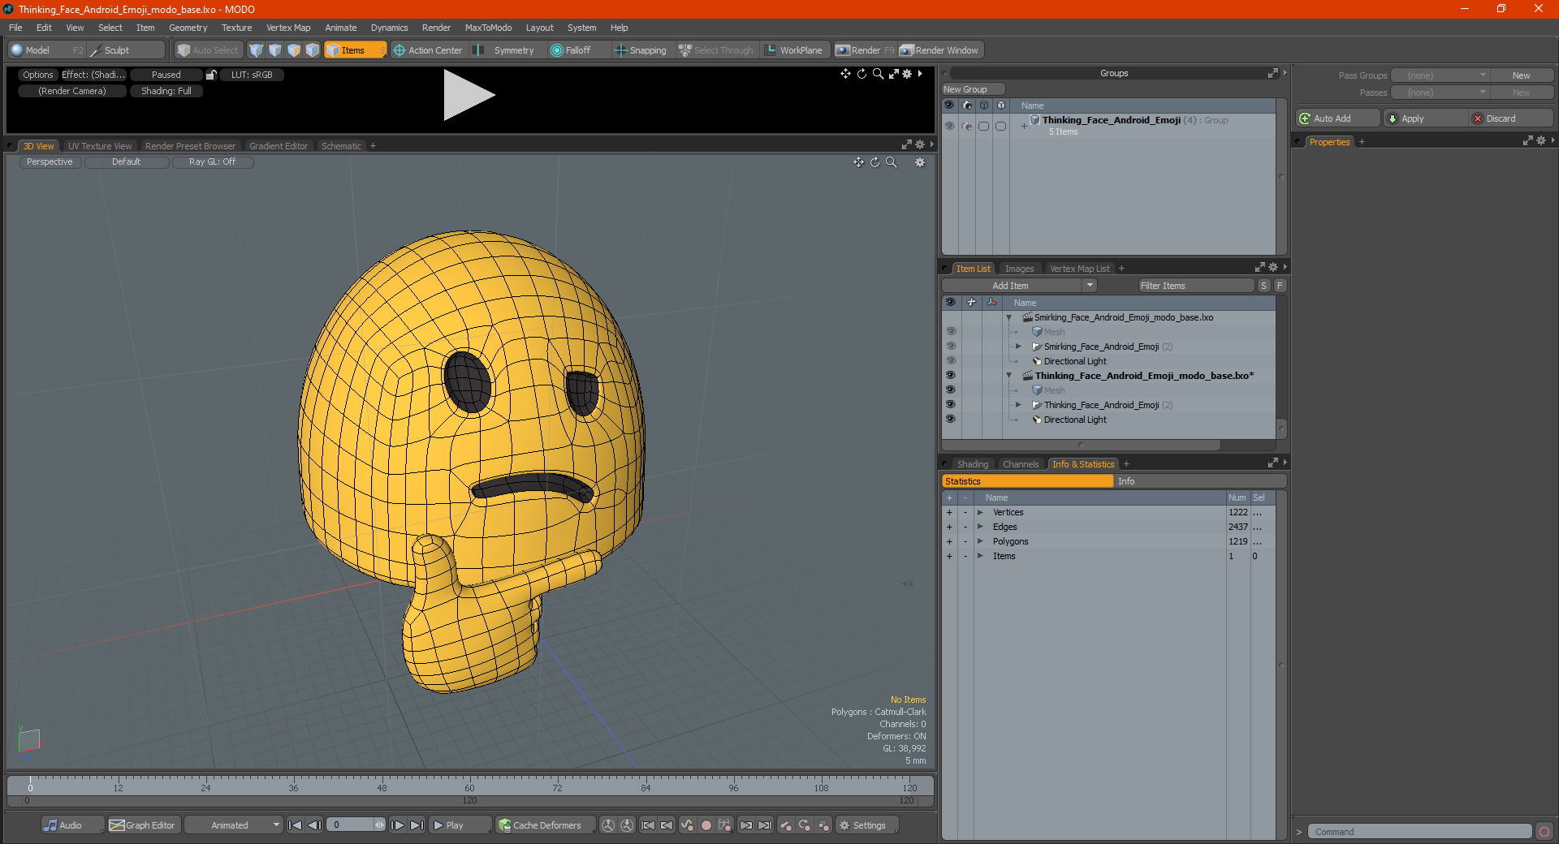Click New Group button
This screenshot has width=1559, height=844.
[x=973, y=89]
